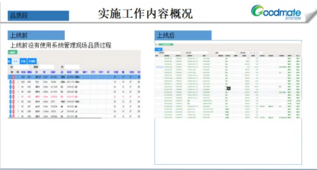This screenshot has height=170, width=317.
Task: Click the middle filter input in 上线前 screenshot
Action: pyautogui.click(x=46, y=67)
